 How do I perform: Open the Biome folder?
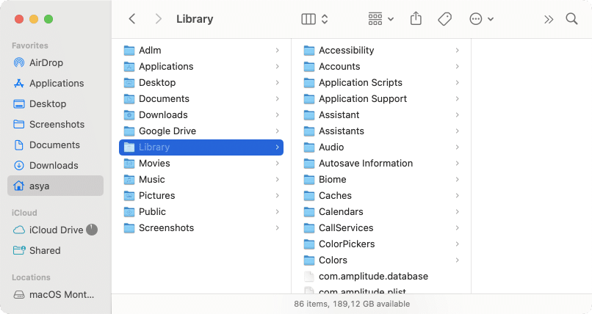381,180
